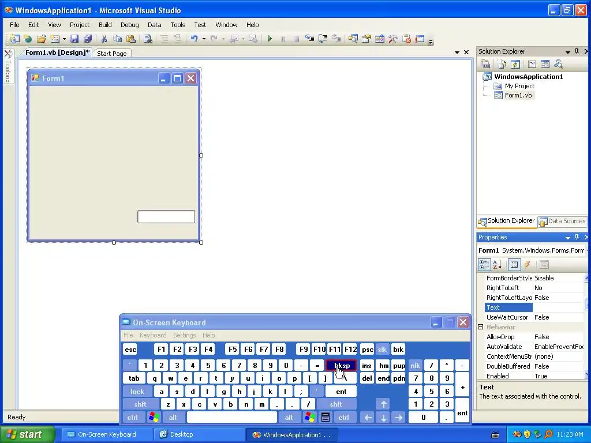Click View Class Diagram icon
The height and width of the screenshot is (443, 591).
click(559, 64)
